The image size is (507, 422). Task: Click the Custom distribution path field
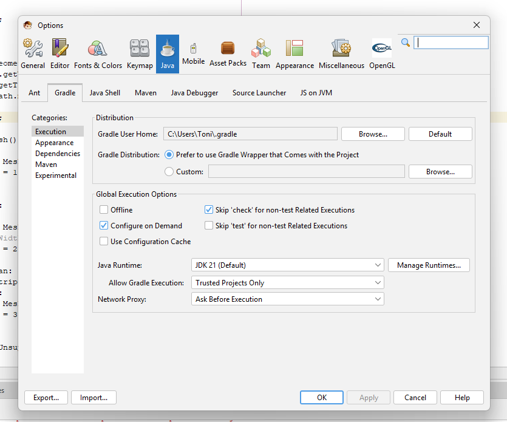307,171
